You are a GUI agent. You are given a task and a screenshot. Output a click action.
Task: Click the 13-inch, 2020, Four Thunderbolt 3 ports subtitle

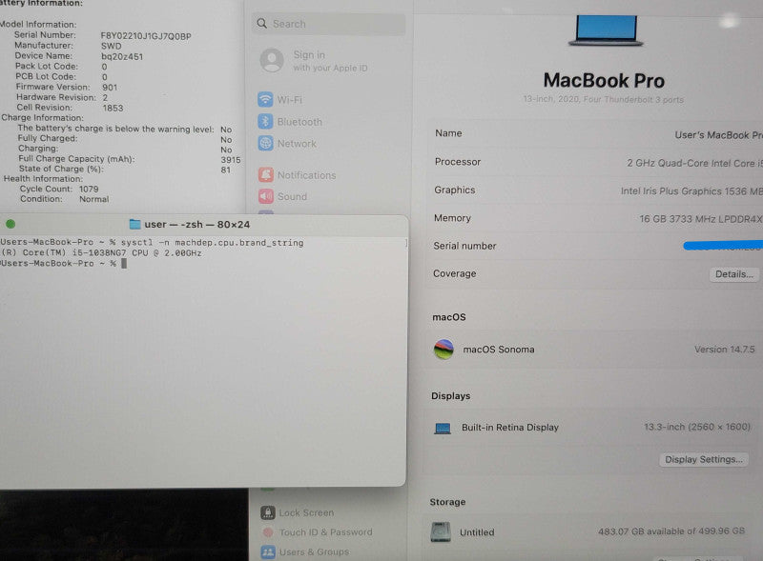[604, 99]
